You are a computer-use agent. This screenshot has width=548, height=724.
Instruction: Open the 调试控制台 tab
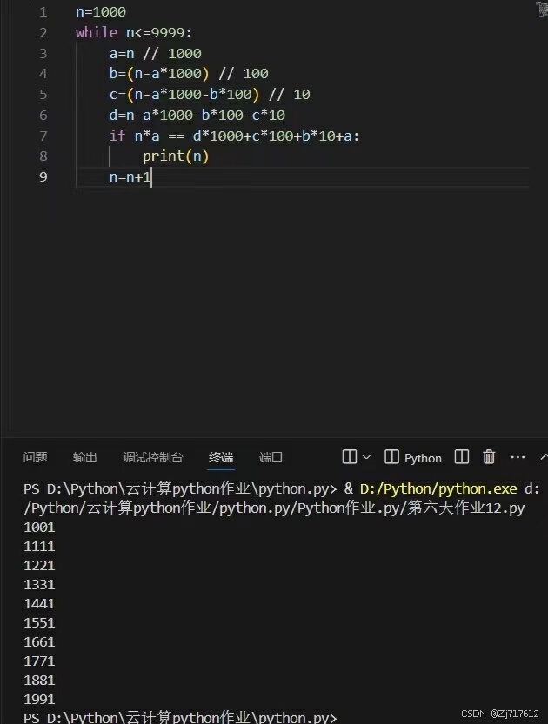tap(153, 457)
